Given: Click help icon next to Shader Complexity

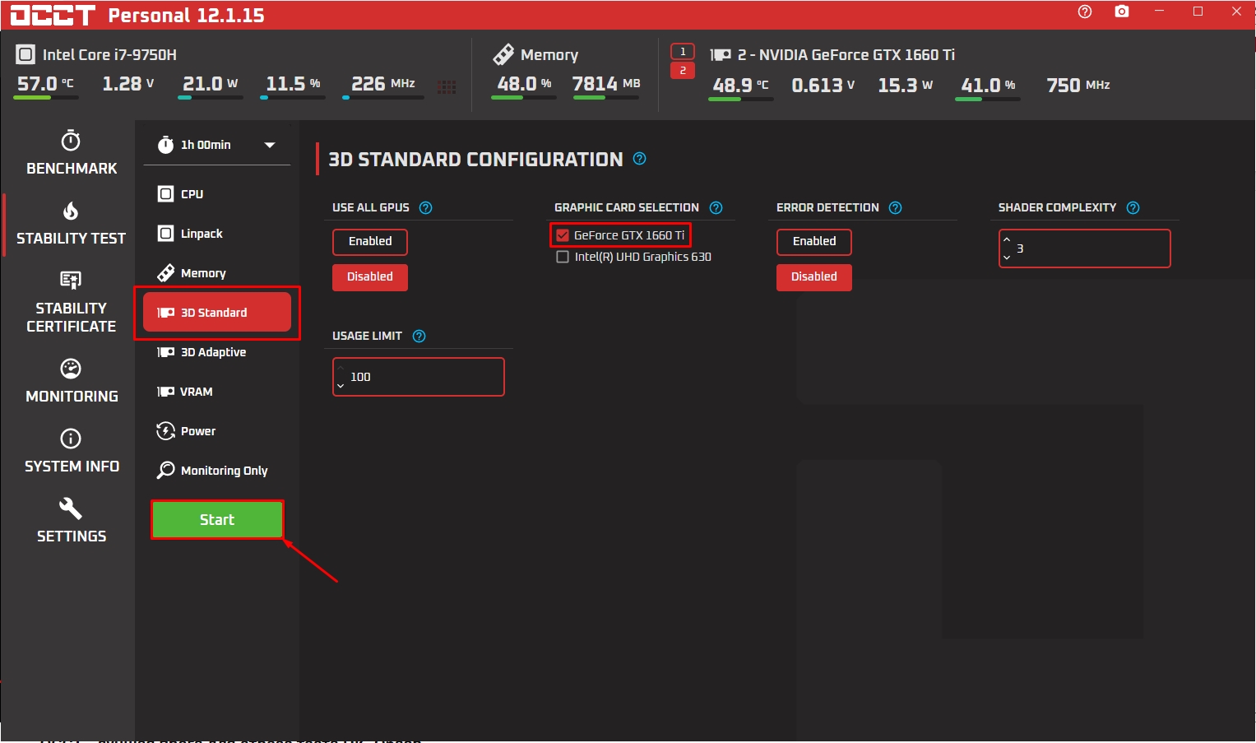Looking at the screenshot, I should [x=1133, y=207].
